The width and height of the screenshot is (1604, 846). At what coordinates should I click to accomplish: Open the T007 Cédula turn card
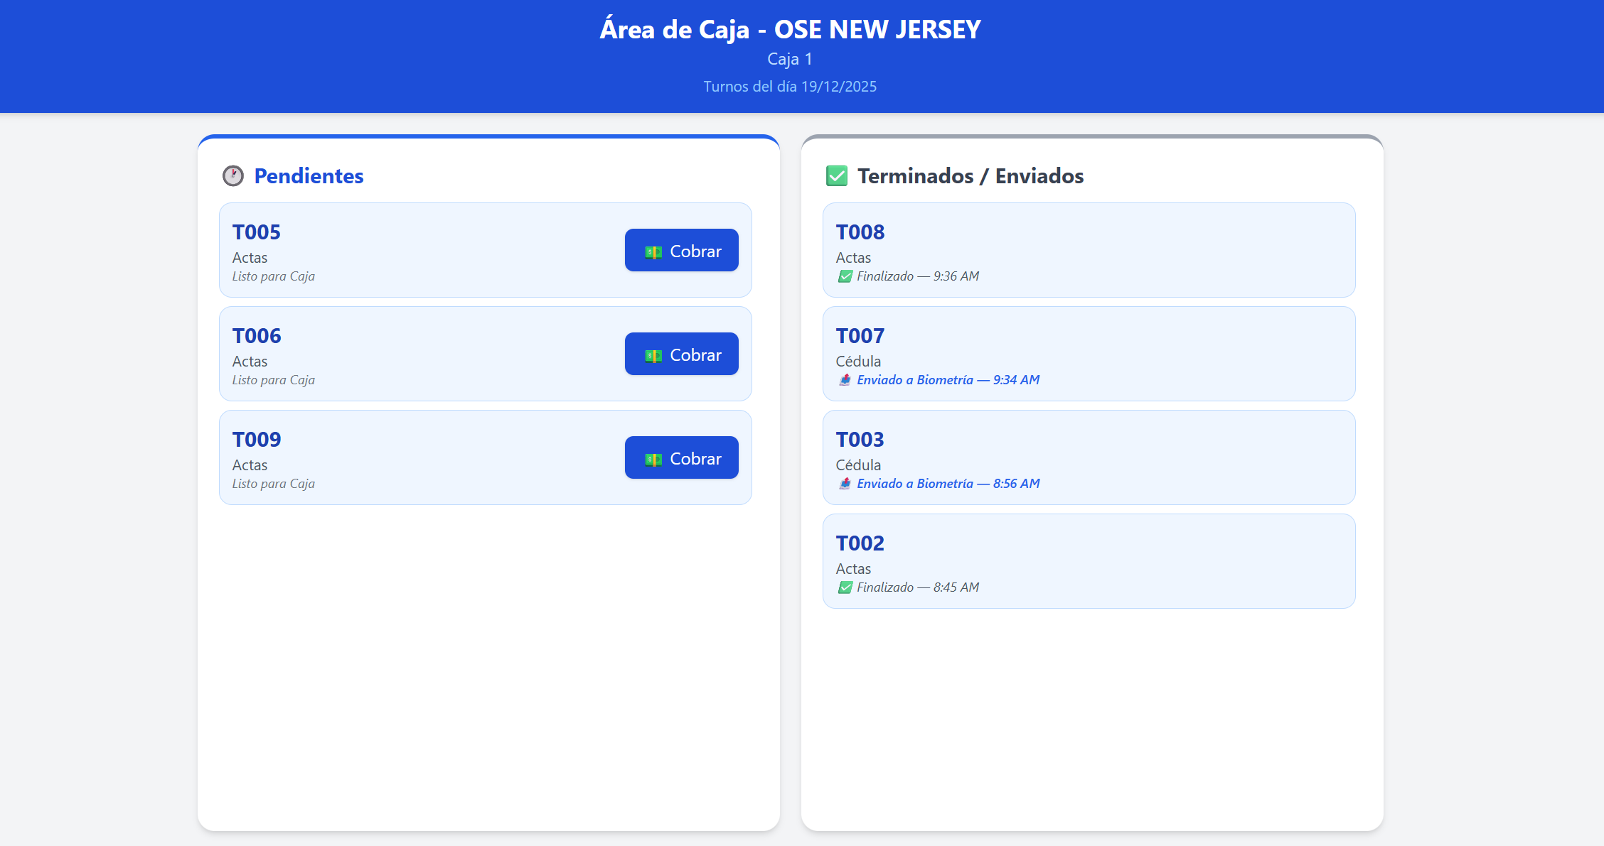[x=1089, y=354]
